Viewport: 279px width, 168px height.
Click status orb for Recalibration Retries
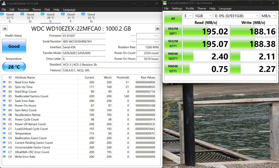tap(4, 115)
